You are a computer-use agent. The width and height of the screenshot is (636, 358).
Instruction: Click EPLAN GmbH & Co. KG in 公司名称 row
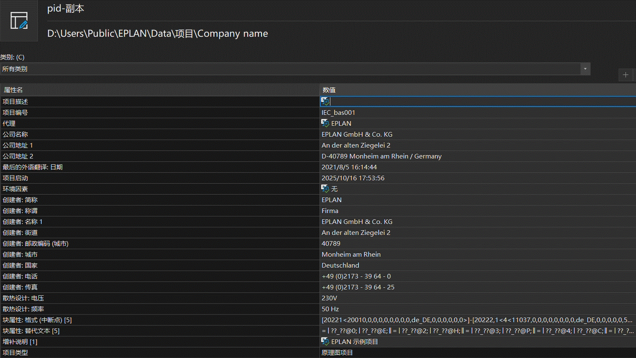[x=357, y=134]
